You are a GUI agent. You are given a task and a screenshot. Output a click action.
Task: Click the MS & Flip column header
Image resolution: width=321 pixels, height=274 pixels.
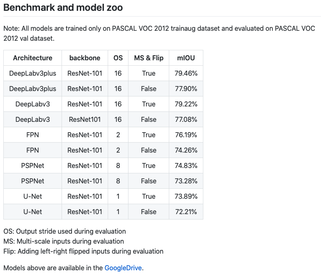(x=148, y=58)
